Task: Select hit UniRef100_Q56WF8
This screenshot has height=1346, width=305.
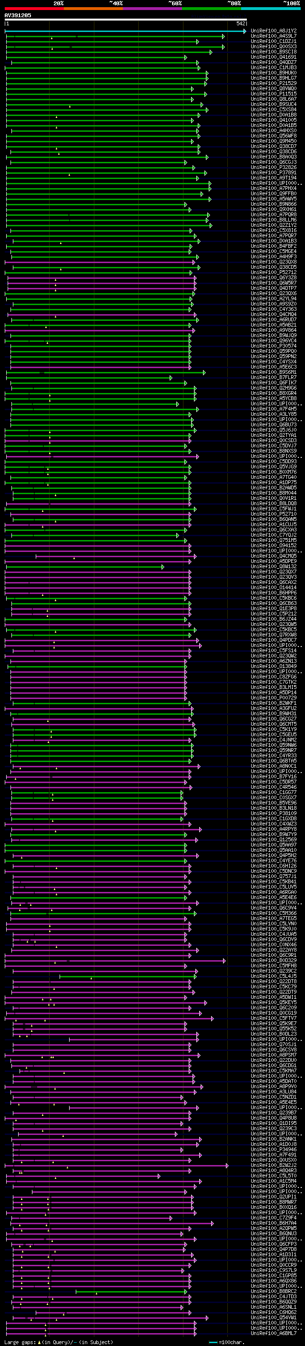Action: coord(274,136)
